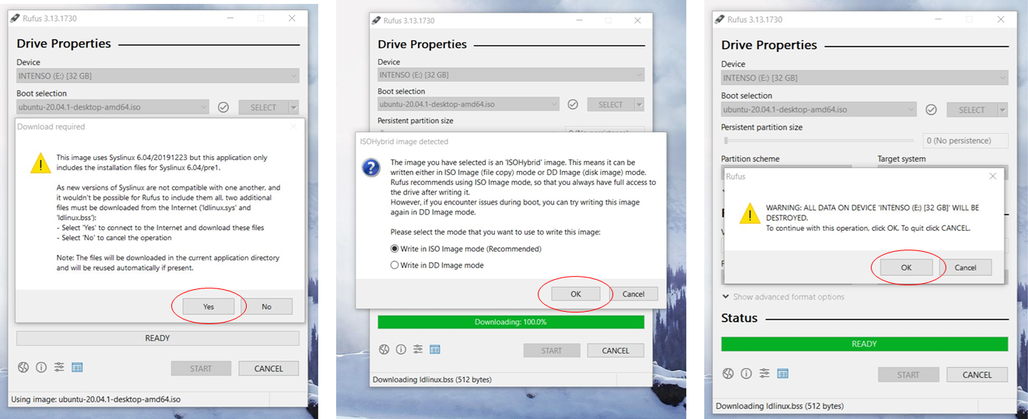Select Write in DD Image mode

tap(437, 265)
